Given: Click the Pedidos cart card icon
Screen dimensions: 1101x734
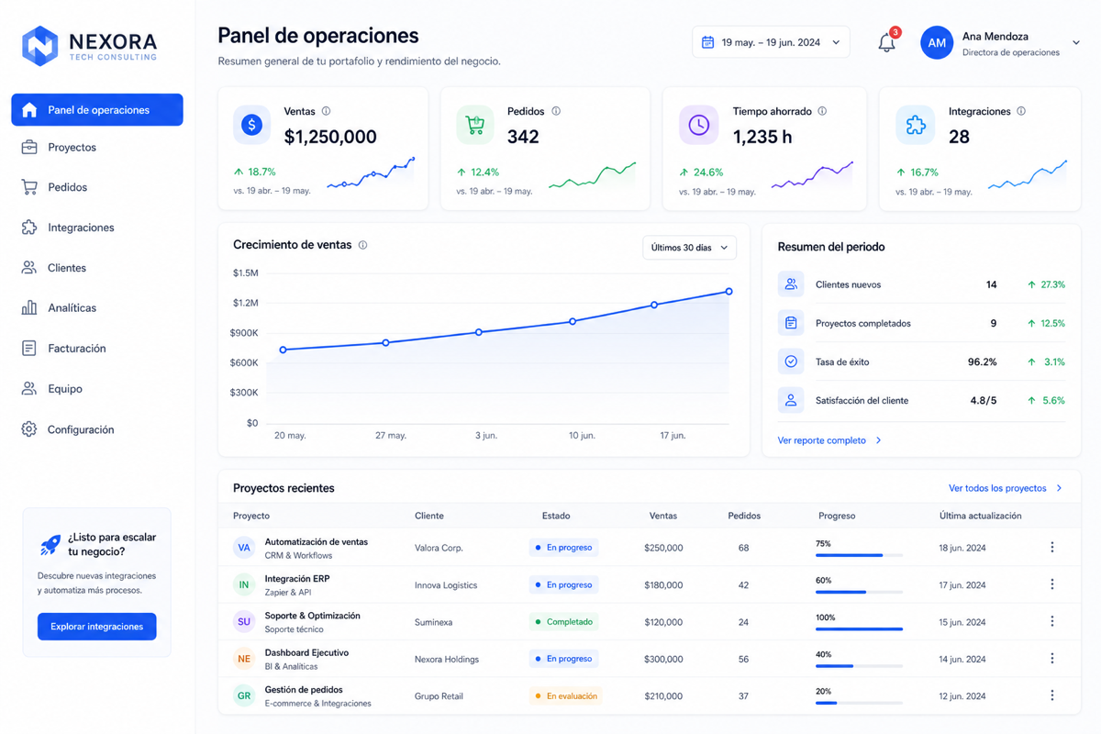Looking at the screenshot, I should pos(475,126).
